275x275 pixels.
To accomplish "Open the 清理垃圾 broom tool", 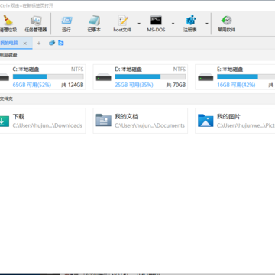I will [x=8, y=24].
